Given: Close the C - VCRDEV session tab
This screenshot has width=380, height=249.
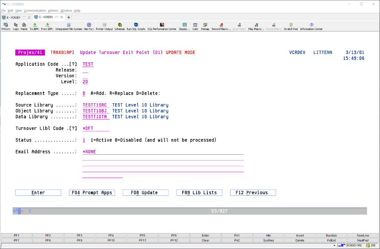Looking at the screenshot, I should 62,17.
